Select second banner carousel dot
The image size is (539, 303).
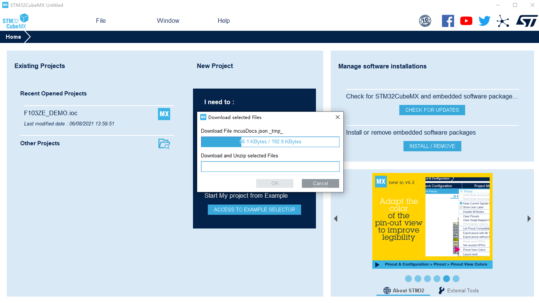(418, 279)
